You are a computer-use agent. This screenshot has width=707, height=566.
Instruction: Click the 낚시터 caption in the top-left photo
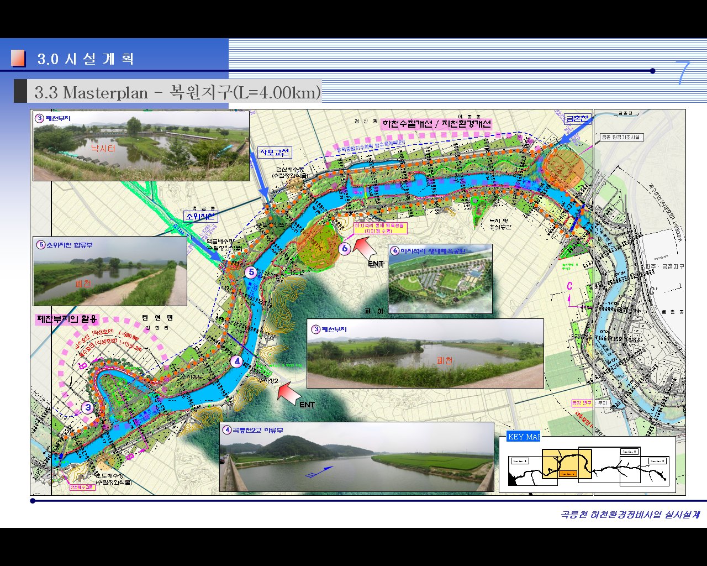[103, 148]
